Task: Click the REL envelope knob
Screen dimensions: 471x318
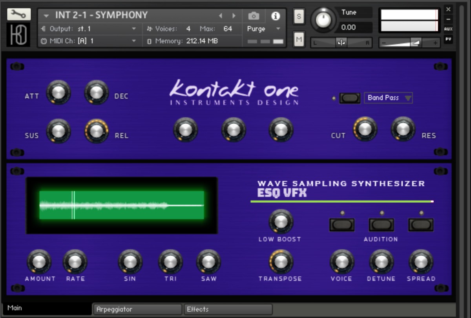Action: point(97,131)
